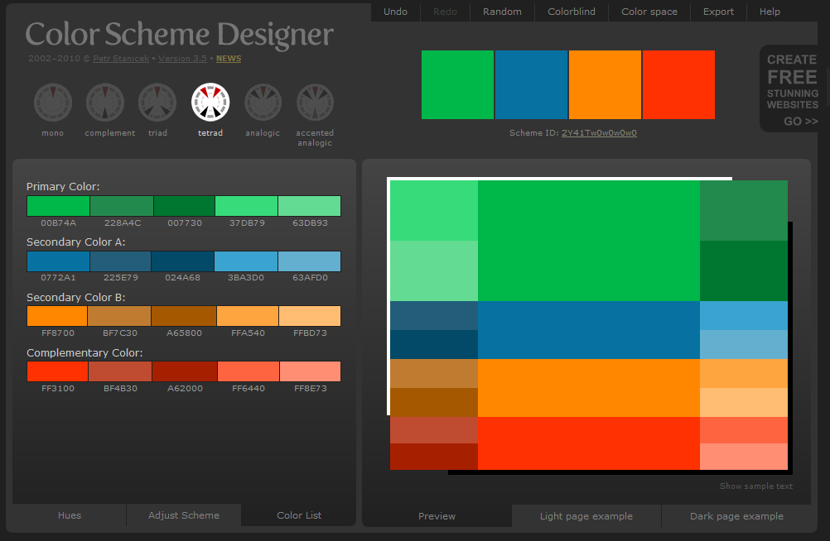Select secondary B swatch FF8700
Screen dimensions: 830x541
57,316
